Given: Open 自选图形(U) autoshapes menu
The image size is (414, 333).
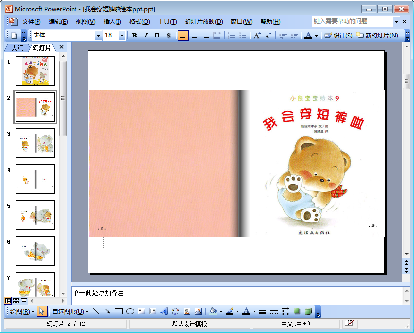Looking at the screenshot, I should point(70,312).
